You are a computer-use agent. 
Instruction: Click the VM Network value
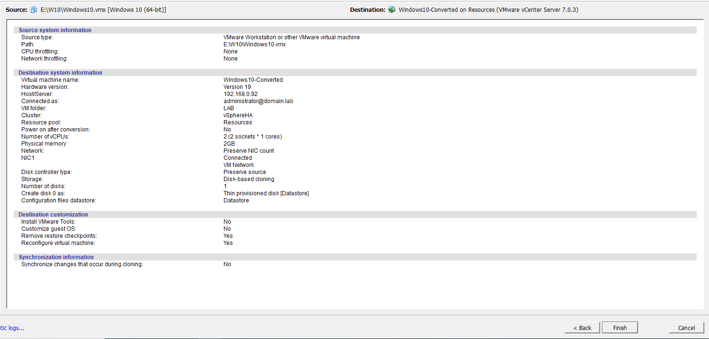(x=239, y=165)
